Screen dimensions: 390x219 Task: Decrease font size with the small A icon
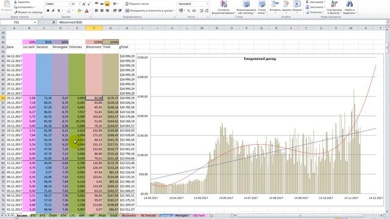(89, 4)
